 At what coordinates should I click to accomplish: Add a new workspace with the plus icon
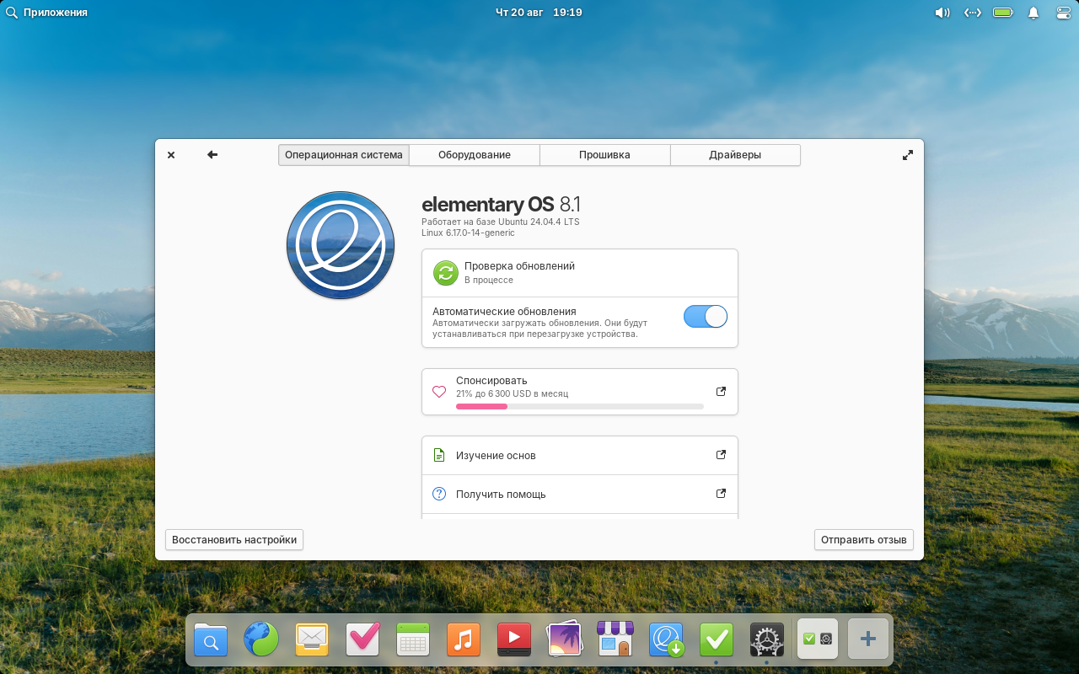pos(868,639)
